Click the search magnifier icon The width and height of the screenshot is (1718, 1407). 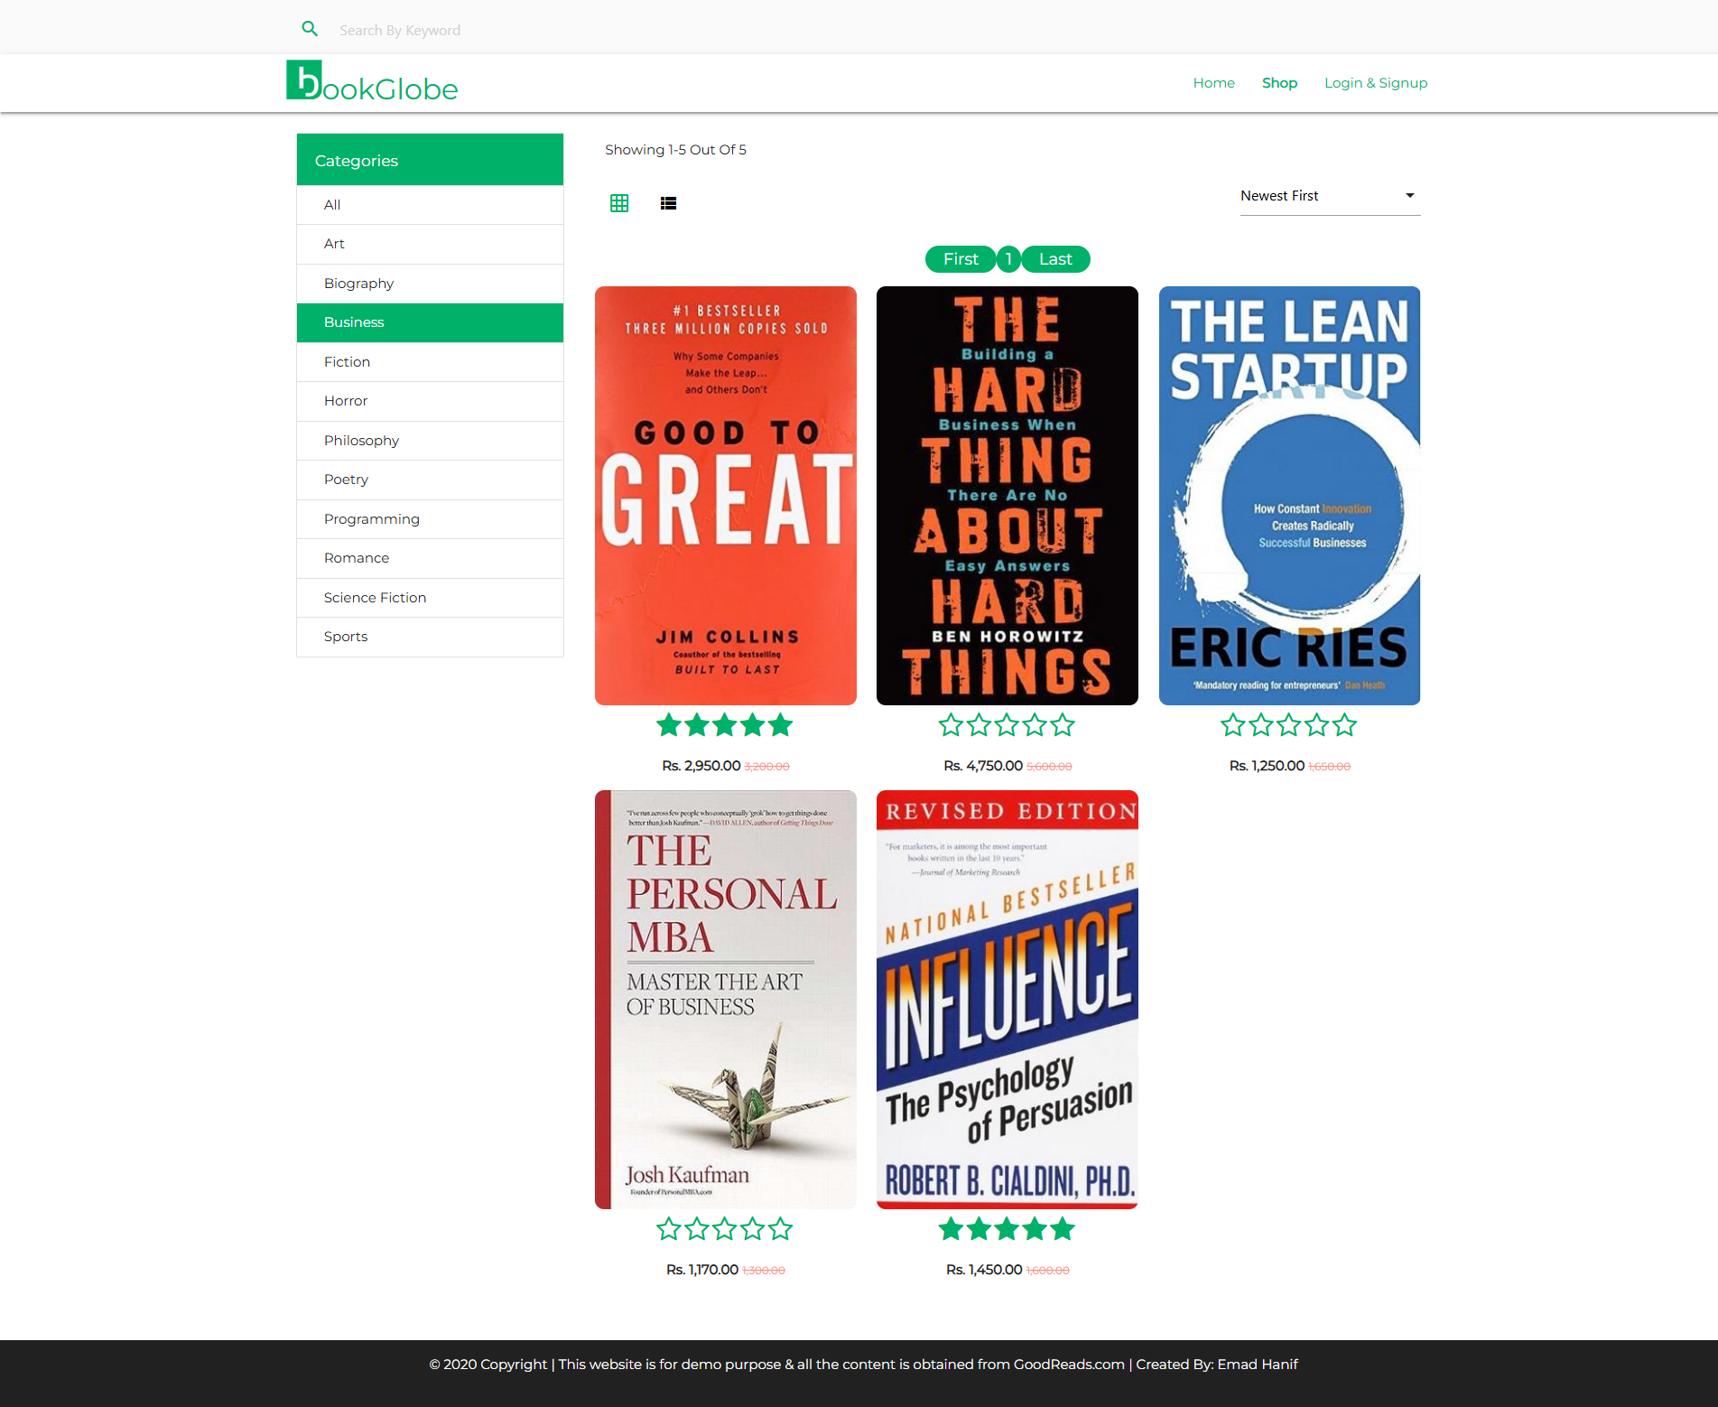(310, 28)
